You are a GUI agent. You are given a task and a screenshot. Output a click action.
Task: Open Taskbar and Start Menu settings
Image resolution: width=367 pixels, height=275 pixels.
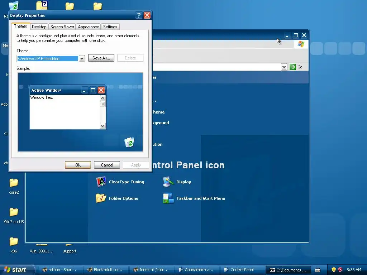click(x=194, y=198)
